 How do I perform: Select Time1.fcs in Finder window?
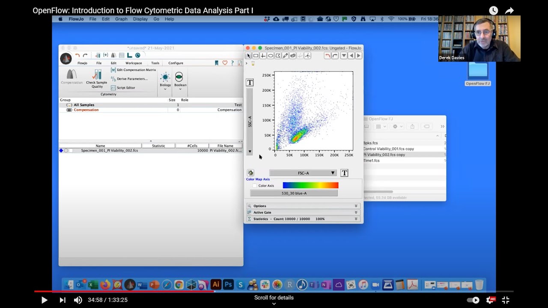[371, 160]
